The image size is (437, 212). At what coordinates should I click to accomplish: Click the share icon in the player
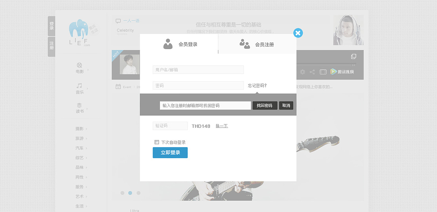click(312, 72)
